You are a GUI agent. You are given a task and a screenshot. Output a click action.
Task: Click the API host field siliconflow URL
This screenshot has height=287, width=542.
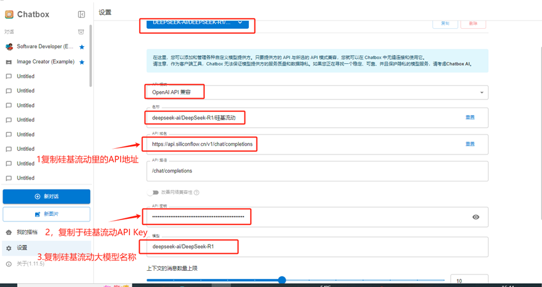point(317,144)
